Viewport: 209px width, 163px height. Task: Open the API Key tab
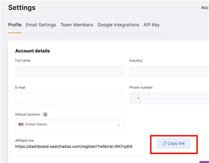click(152, 25)
